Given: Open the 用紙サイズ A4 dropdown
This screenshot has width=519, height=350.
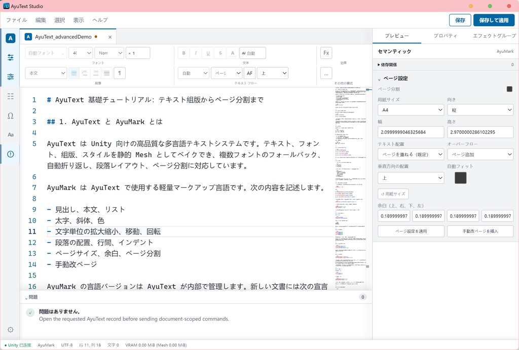Looking at the screenshot, I should 411,110.
